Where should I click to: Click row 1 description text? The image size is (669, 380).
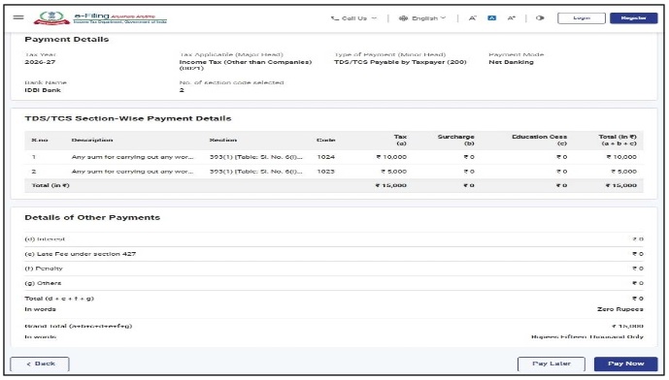click(132, 157)
